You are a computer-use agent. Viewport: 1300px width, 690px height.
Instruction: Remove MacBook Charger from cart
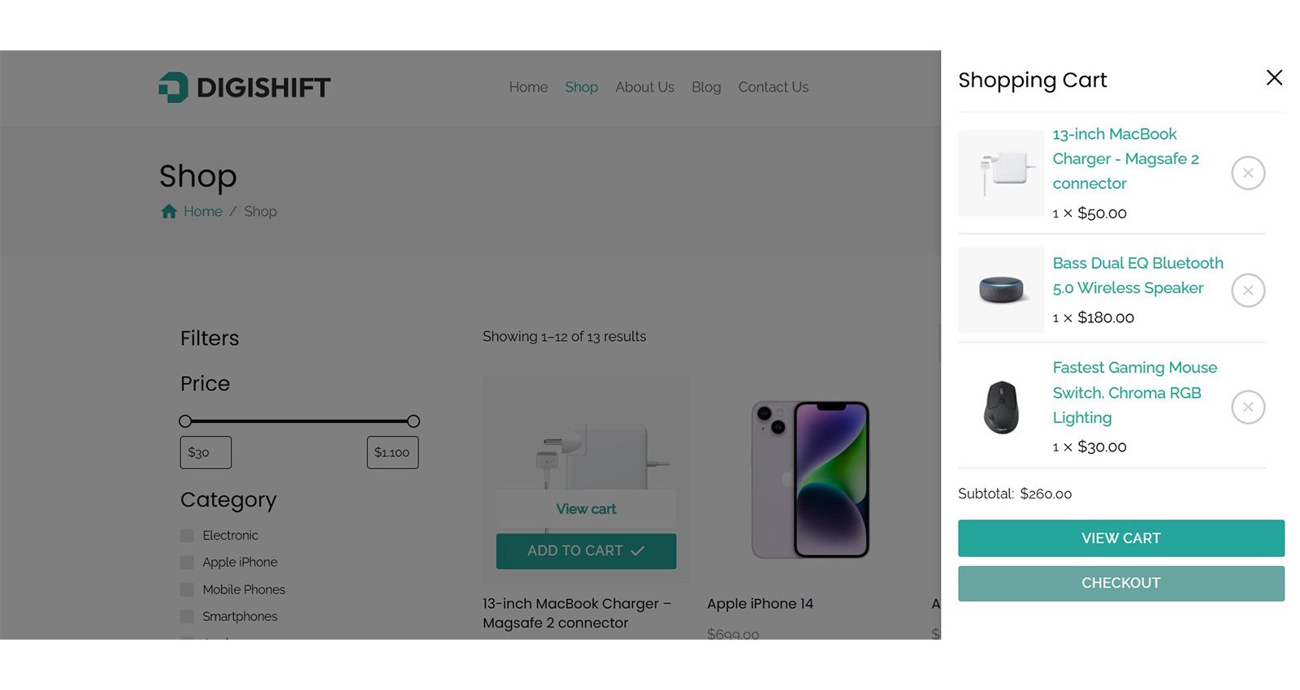coord(1248,173)
